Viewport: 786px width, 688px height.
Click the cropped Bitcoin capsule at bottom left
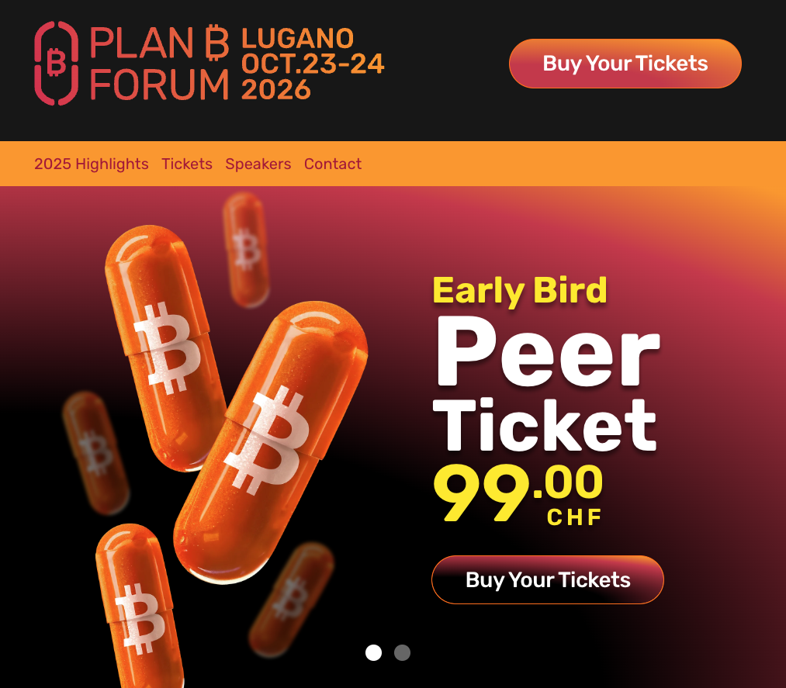click(x=140, y=607)
